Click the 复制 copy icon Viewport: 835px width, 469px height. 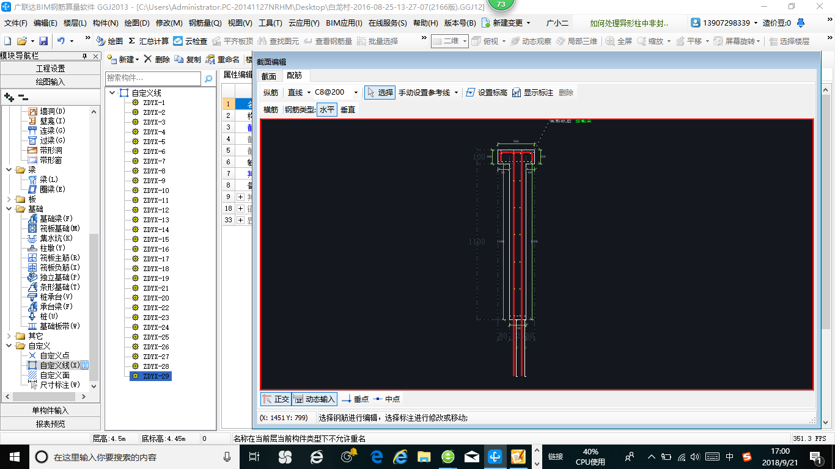(x=188, y=59)
